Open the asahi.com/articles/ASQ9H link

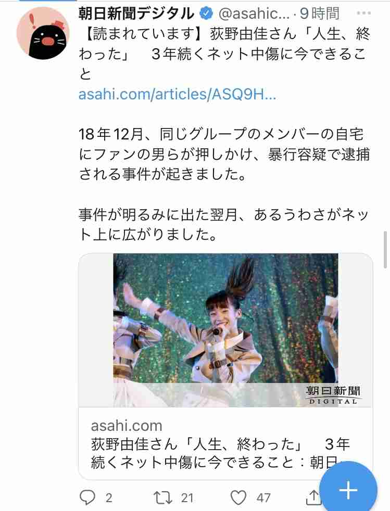point(178,95)
